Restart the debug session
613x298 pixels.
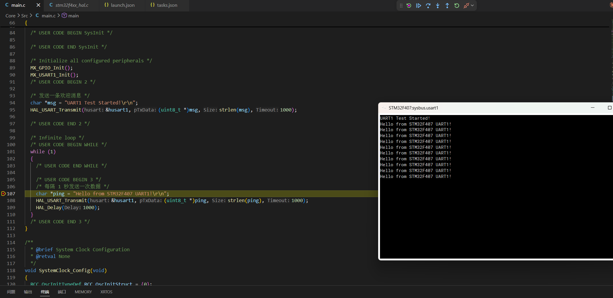click(457, 6)
